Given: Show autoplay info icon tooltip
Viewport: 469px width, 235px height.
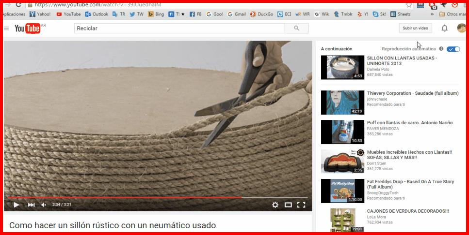Looking at the screenshot, I should tap(441, 49).
